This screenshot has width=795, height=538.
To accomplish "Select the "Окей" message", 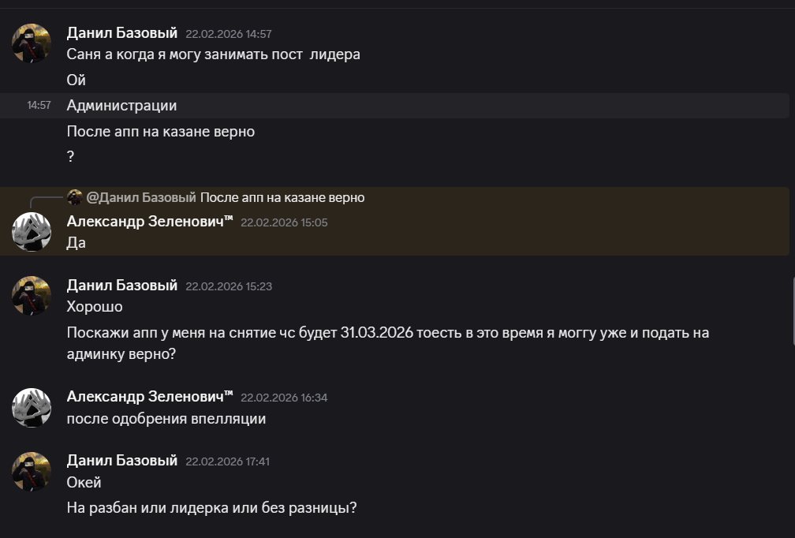I will (x=83, y=481).
